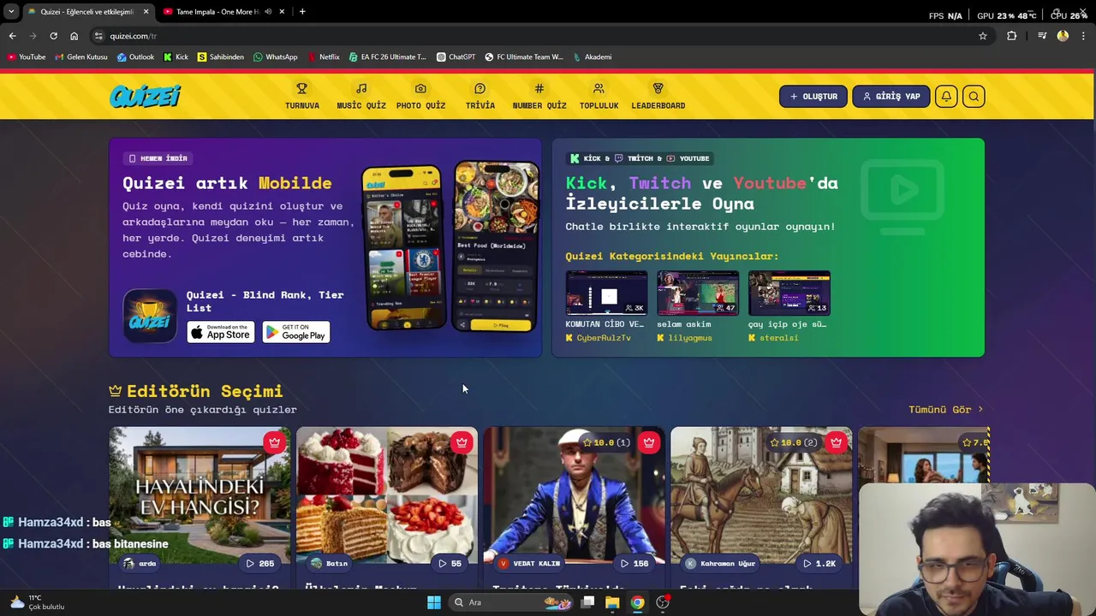
Task: Open the Google Play badge
Action: click(x=296, y=332)
